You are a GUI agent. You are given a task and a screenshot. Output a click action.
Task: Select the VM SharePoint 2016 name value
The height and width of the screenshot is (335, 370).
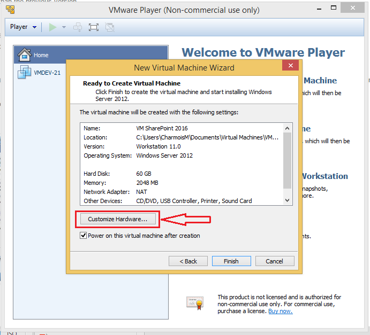tap(162, 128)
